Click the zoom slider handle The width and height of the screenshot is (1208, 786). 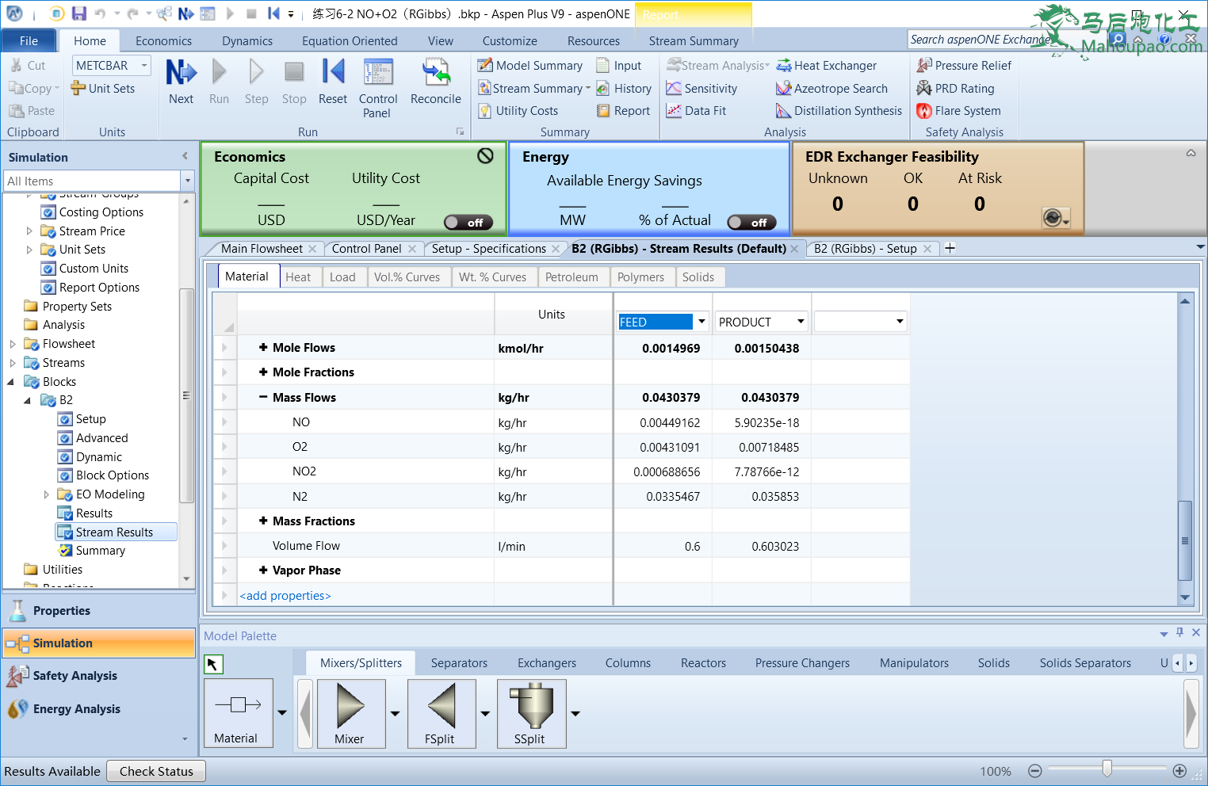point(1107,769)
